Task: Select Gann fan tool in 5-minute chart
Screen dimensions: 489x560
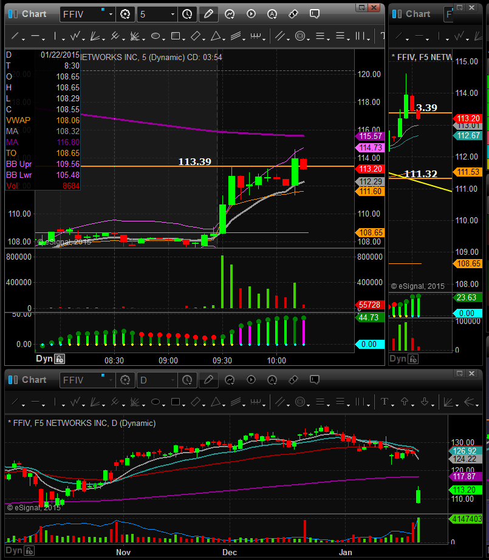Action: 95,36
